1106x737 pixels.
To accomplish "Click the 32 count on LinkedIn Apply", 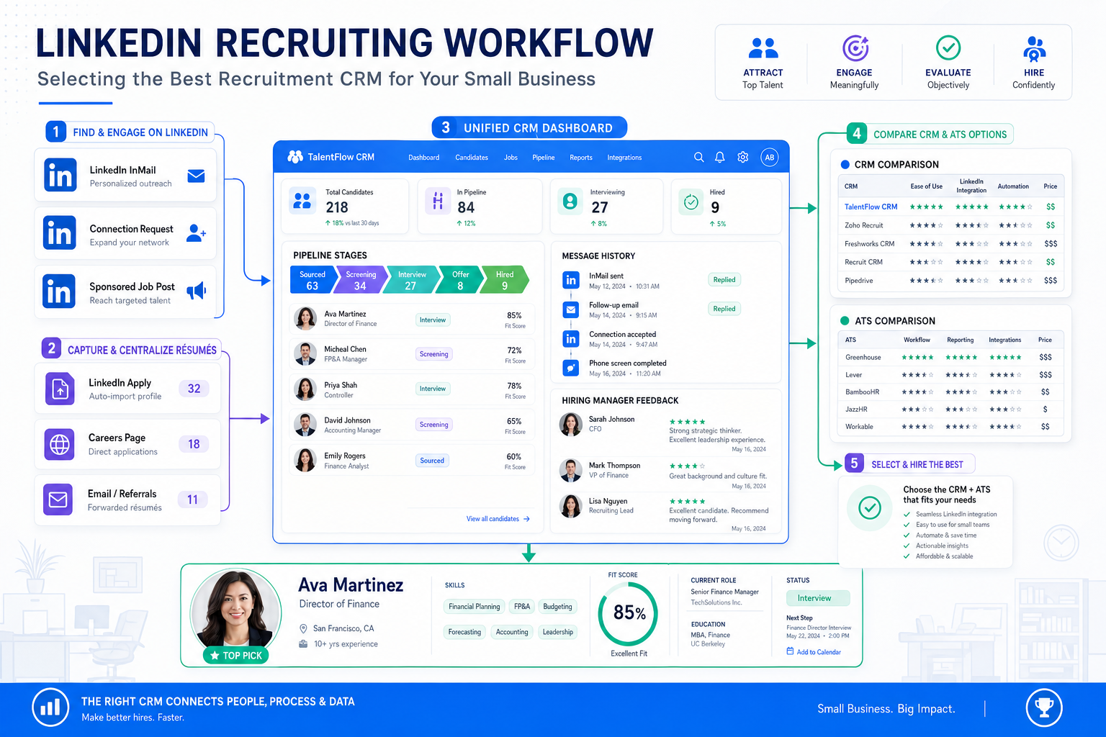I will click(194, 389).
